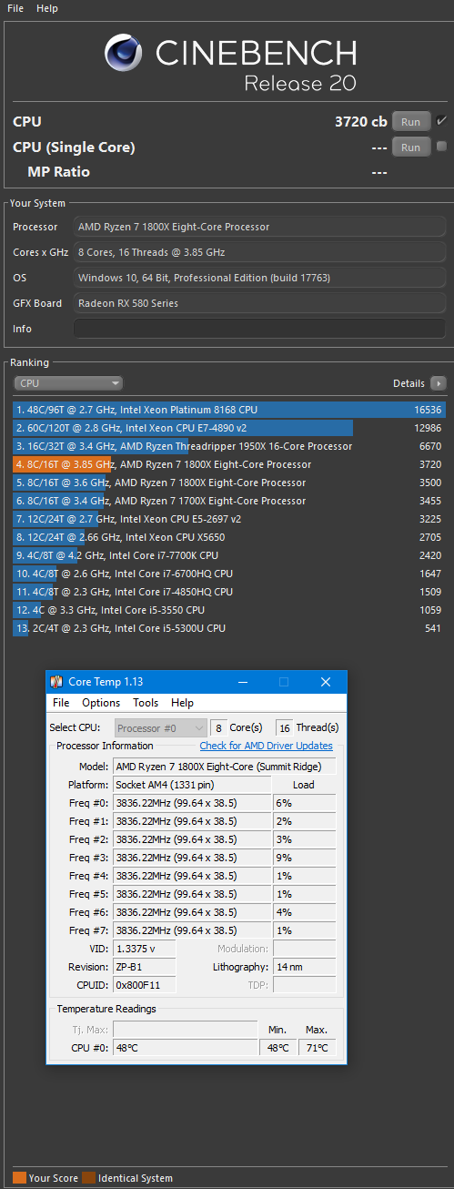Open Check for AMD Driver Updates link
454x1189 pixels.
tap(267, 747)
